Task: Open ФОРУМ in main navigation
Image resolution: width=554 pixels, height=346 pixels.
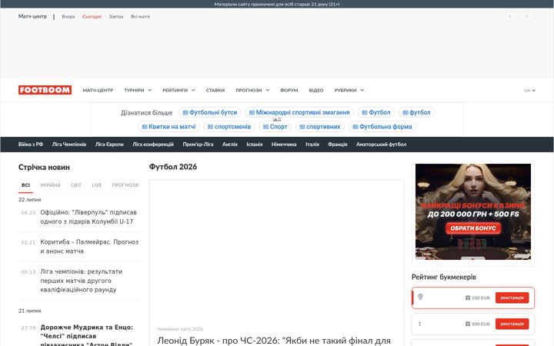Action: 289,91
